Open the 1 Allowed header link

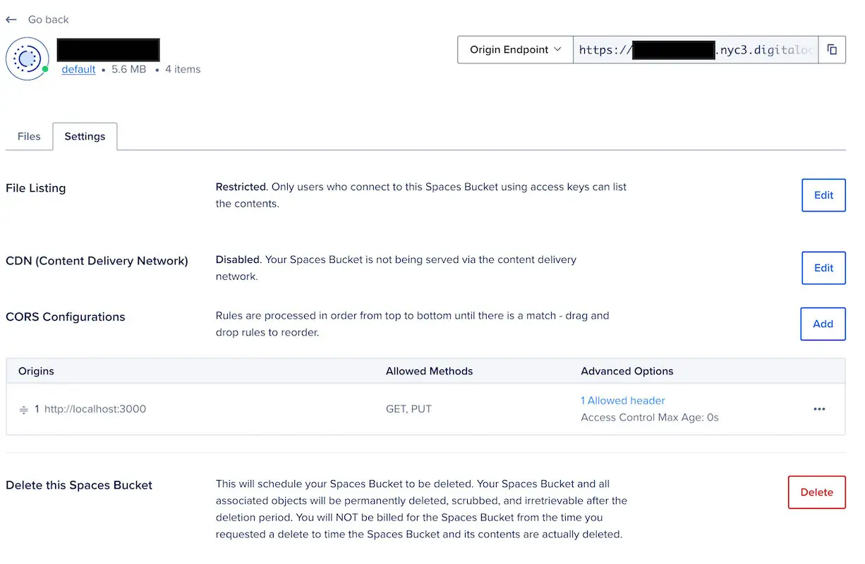click(622, 400)
